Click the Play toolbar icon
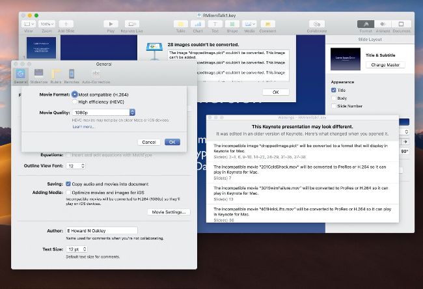423x289 pixels. click(x=111, y=23)
